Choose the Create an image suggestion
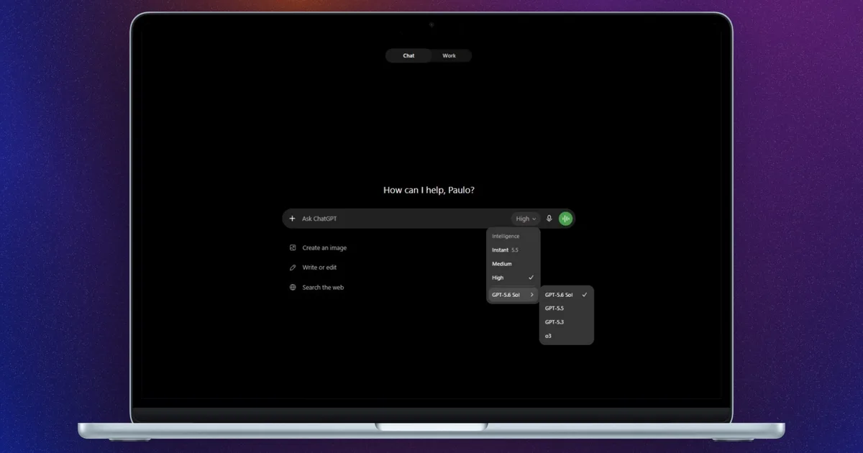Screen dimensions: 863x453 tap(318, 248)
